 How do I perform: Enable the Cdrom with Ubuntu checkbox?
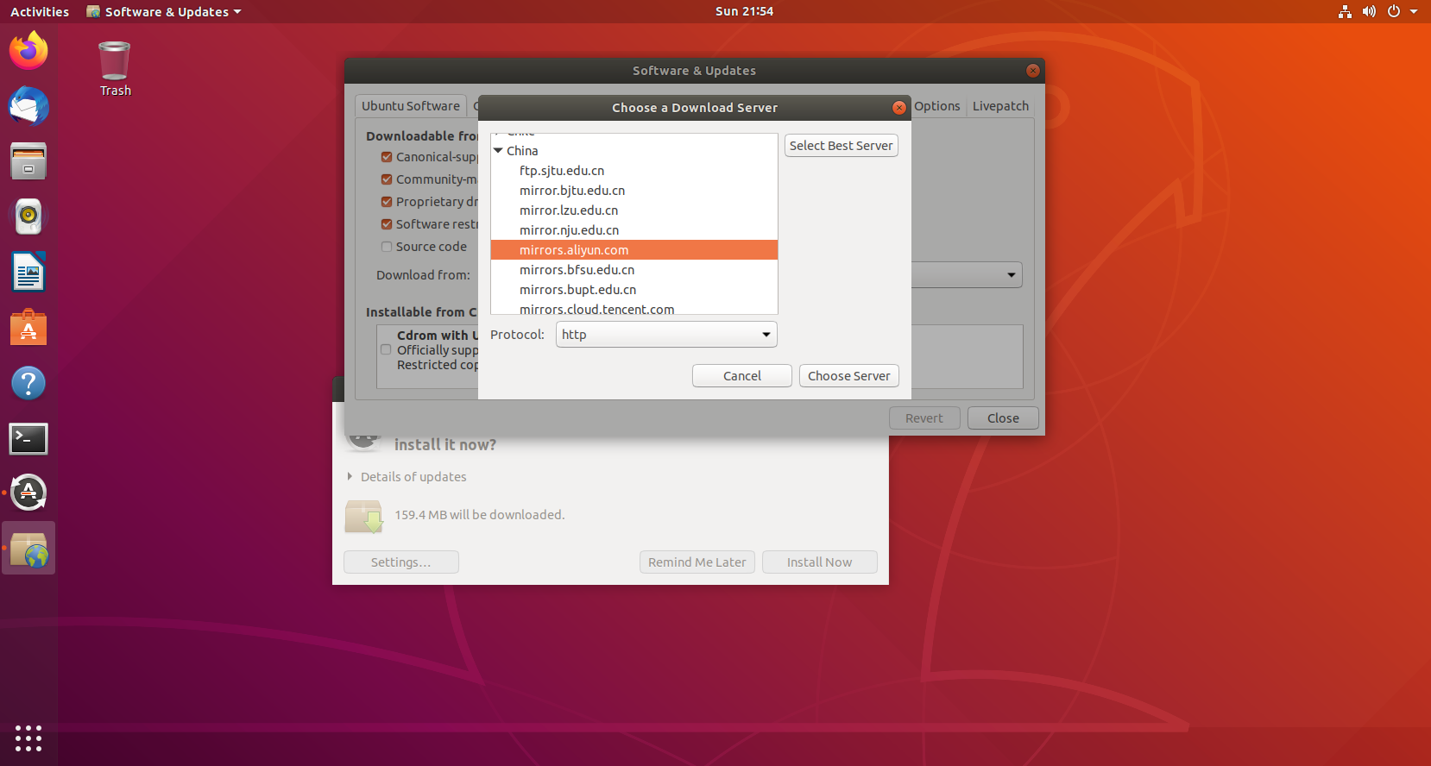(x=386, y=349)
